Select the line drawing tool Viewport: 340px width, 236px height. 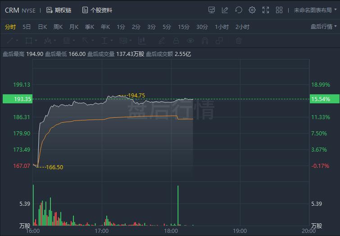click(x=10, y=41)
